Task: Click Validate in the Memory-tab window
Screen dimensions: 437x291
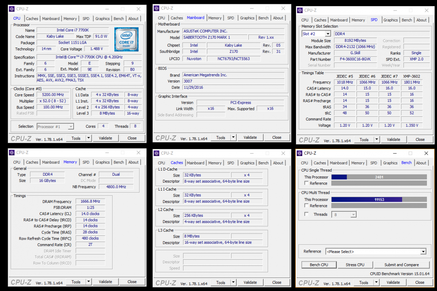Action: (x=105, y=282)
